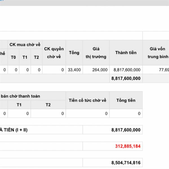Select the 8,504,714,816 amount
The width and height of the screenshot is (169, 169).
pyautogui.click(x=126, y=163)
